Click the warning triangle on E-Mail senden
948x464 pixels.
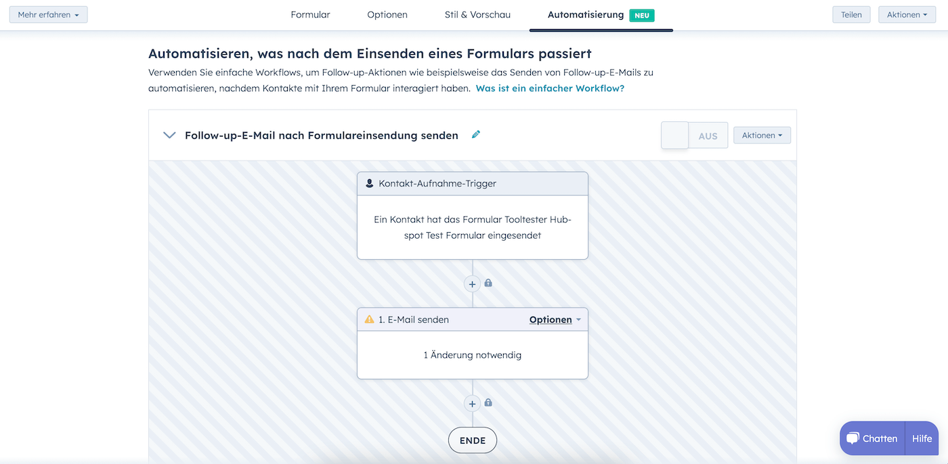(x=369, y=319)
